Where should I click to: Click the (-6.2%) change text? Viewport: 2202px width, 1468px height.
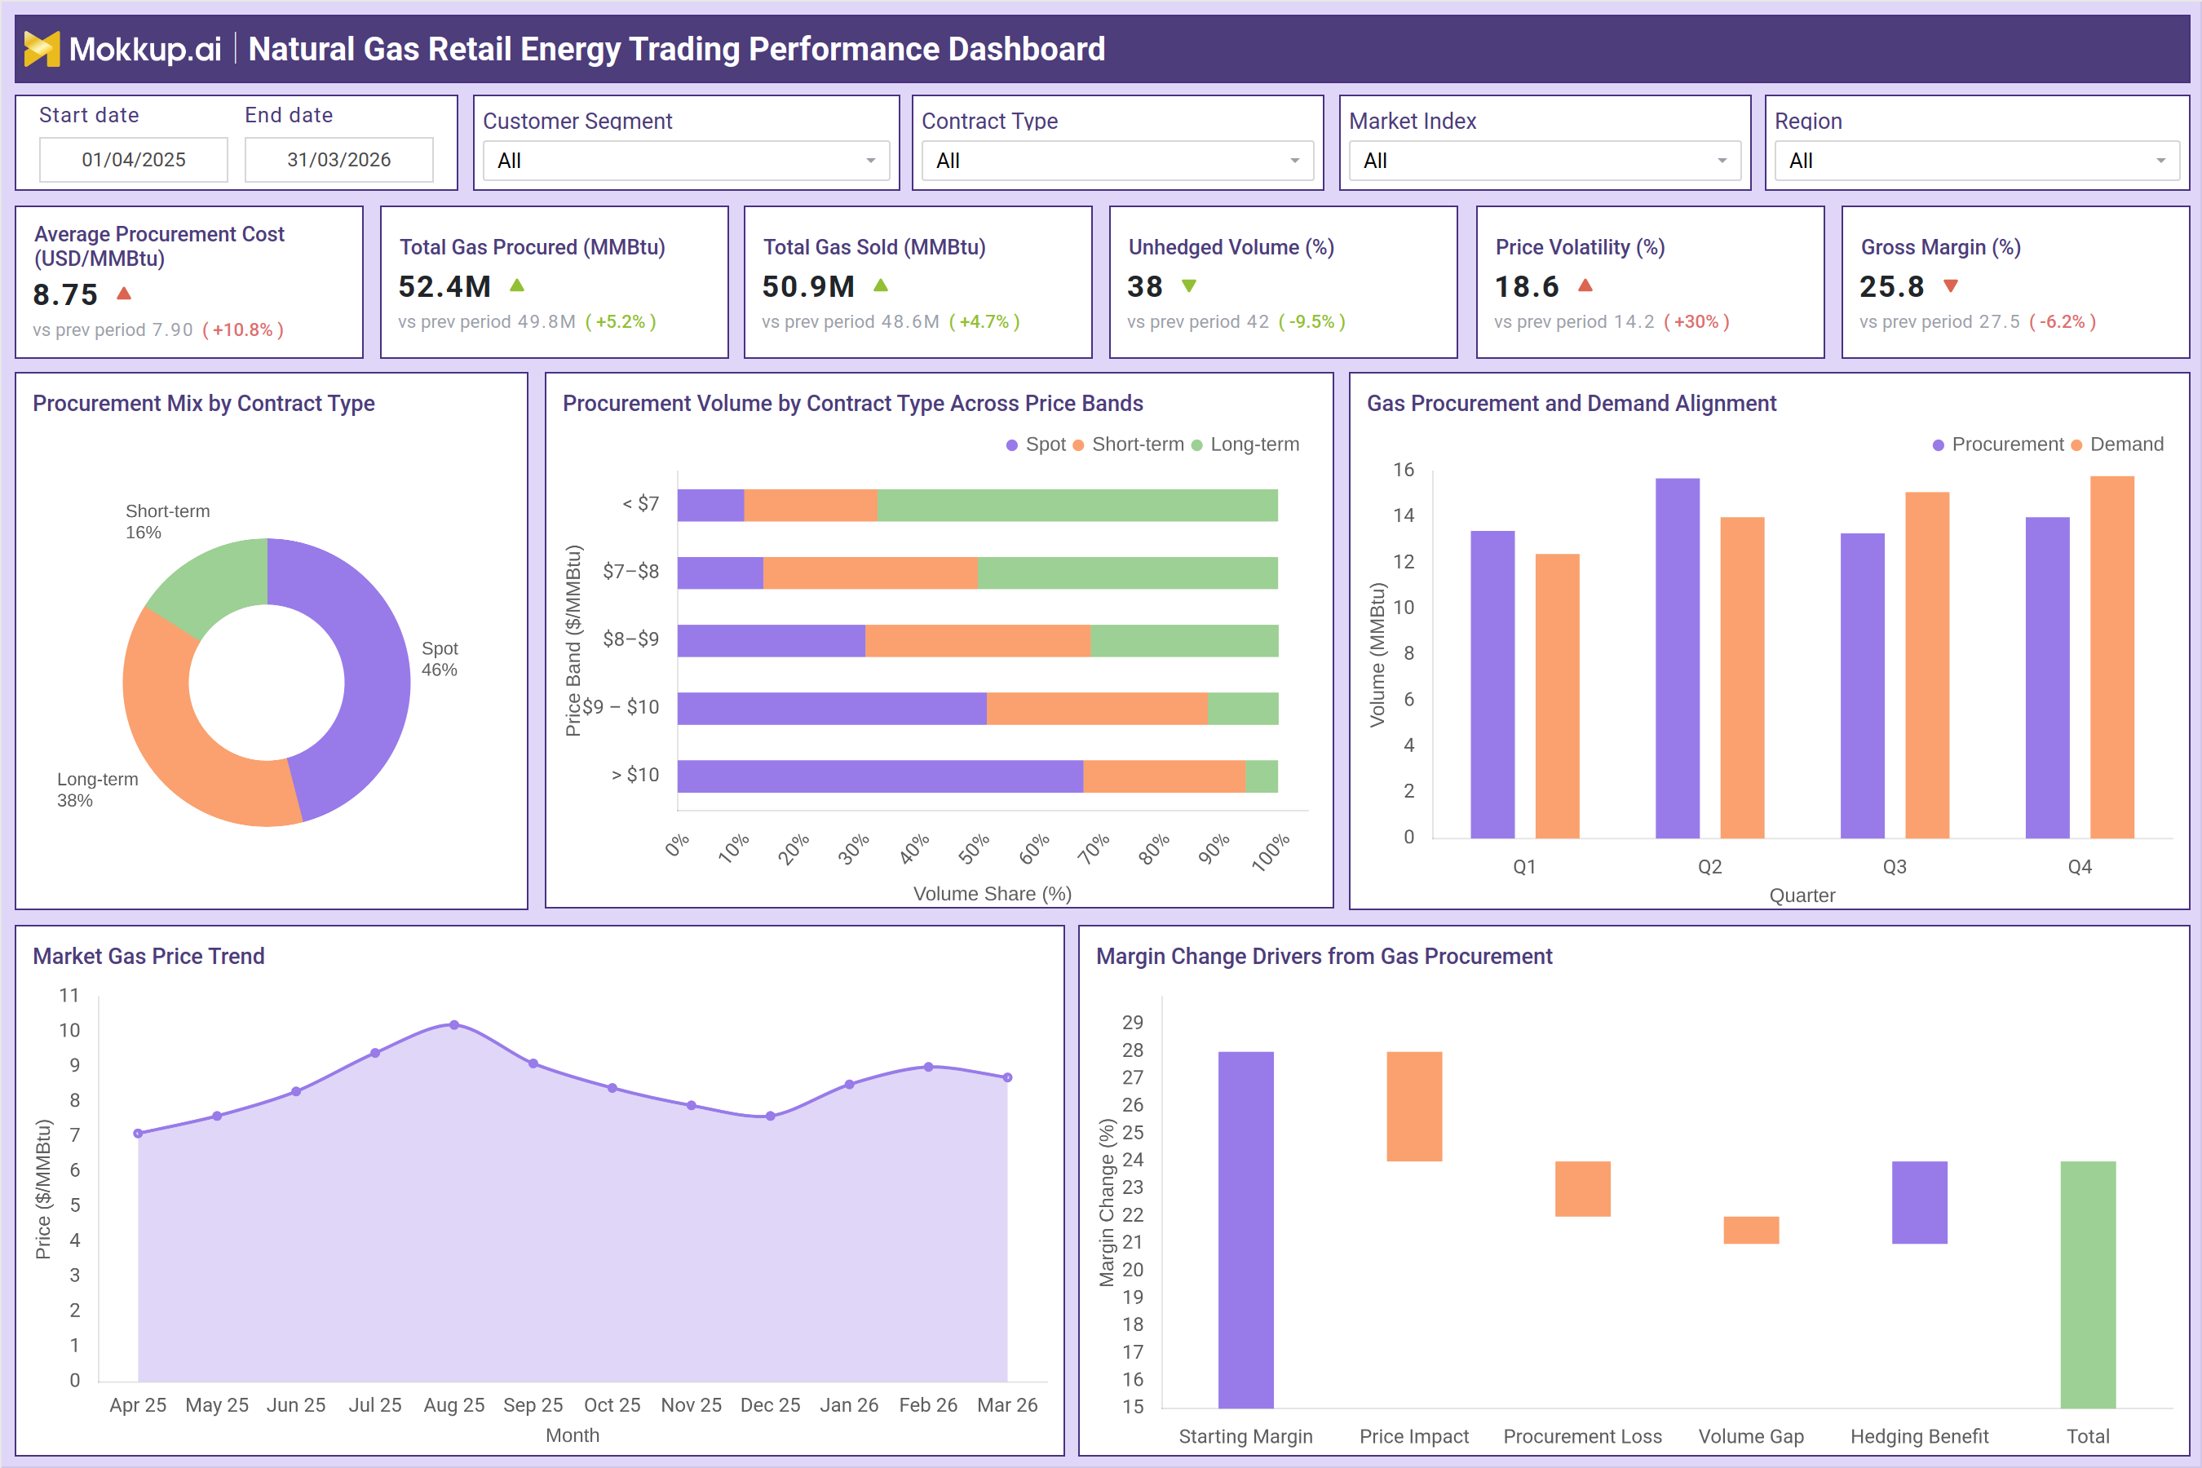pyautogui.click(x=2063, y=322)
